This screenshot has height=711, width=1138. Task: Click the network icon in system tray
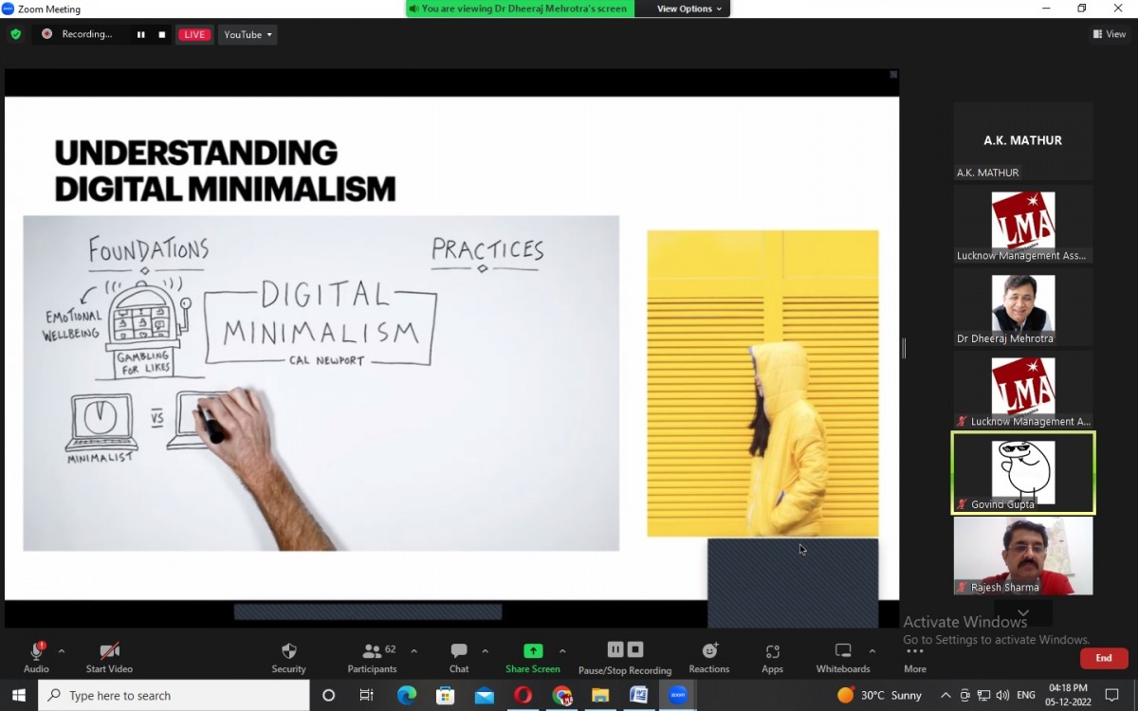pos(983,695)
